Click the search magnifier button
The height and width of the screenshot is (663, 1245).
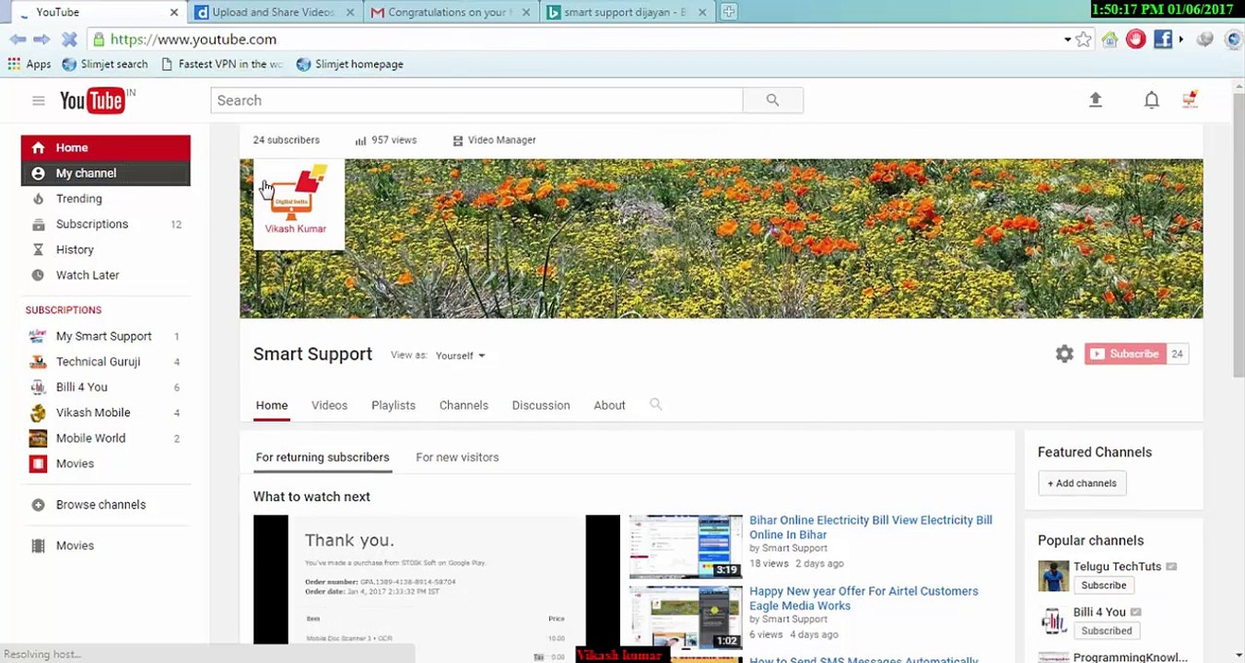pos(772,100)
